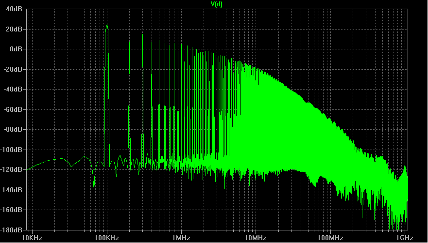Click the 0dB axis label
Viewport: 428px width, 243px height.
pos(17,49)
